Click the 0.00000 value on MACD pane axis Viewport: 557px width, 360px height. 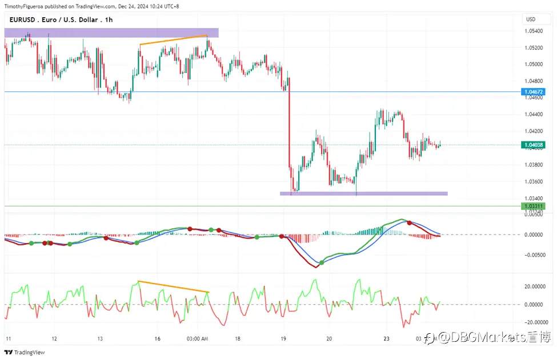pos(534,234)
